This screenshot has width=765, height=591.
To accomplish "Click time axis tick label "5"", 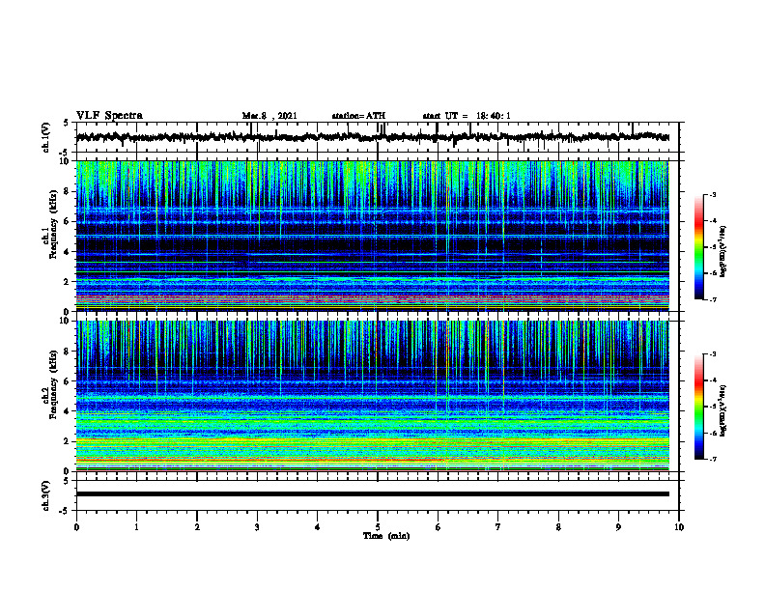I will point(378,527).
